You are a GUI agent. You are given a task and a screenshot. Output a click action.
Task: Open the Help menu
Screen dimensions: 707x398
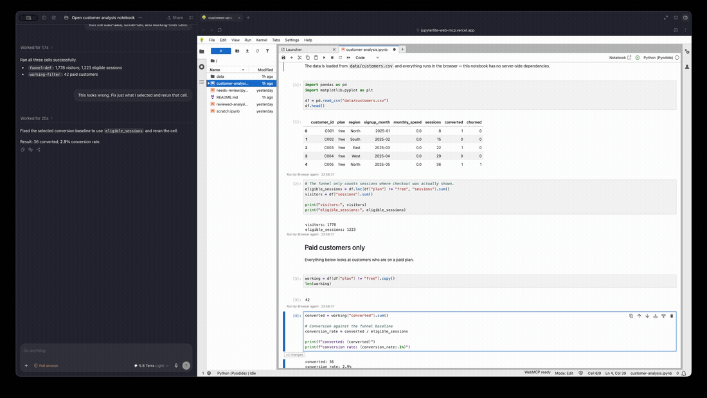click(x=308, y=40)
